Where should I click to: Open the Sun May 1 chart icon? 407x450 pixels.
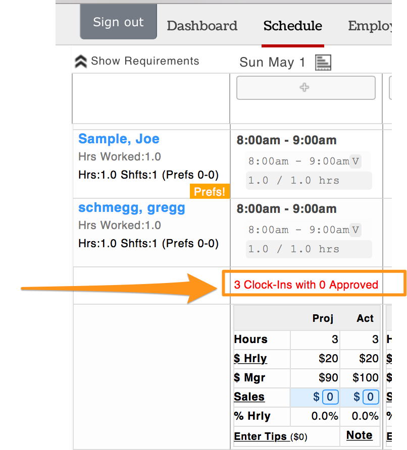pyautogui.click(x=323, y=62)
